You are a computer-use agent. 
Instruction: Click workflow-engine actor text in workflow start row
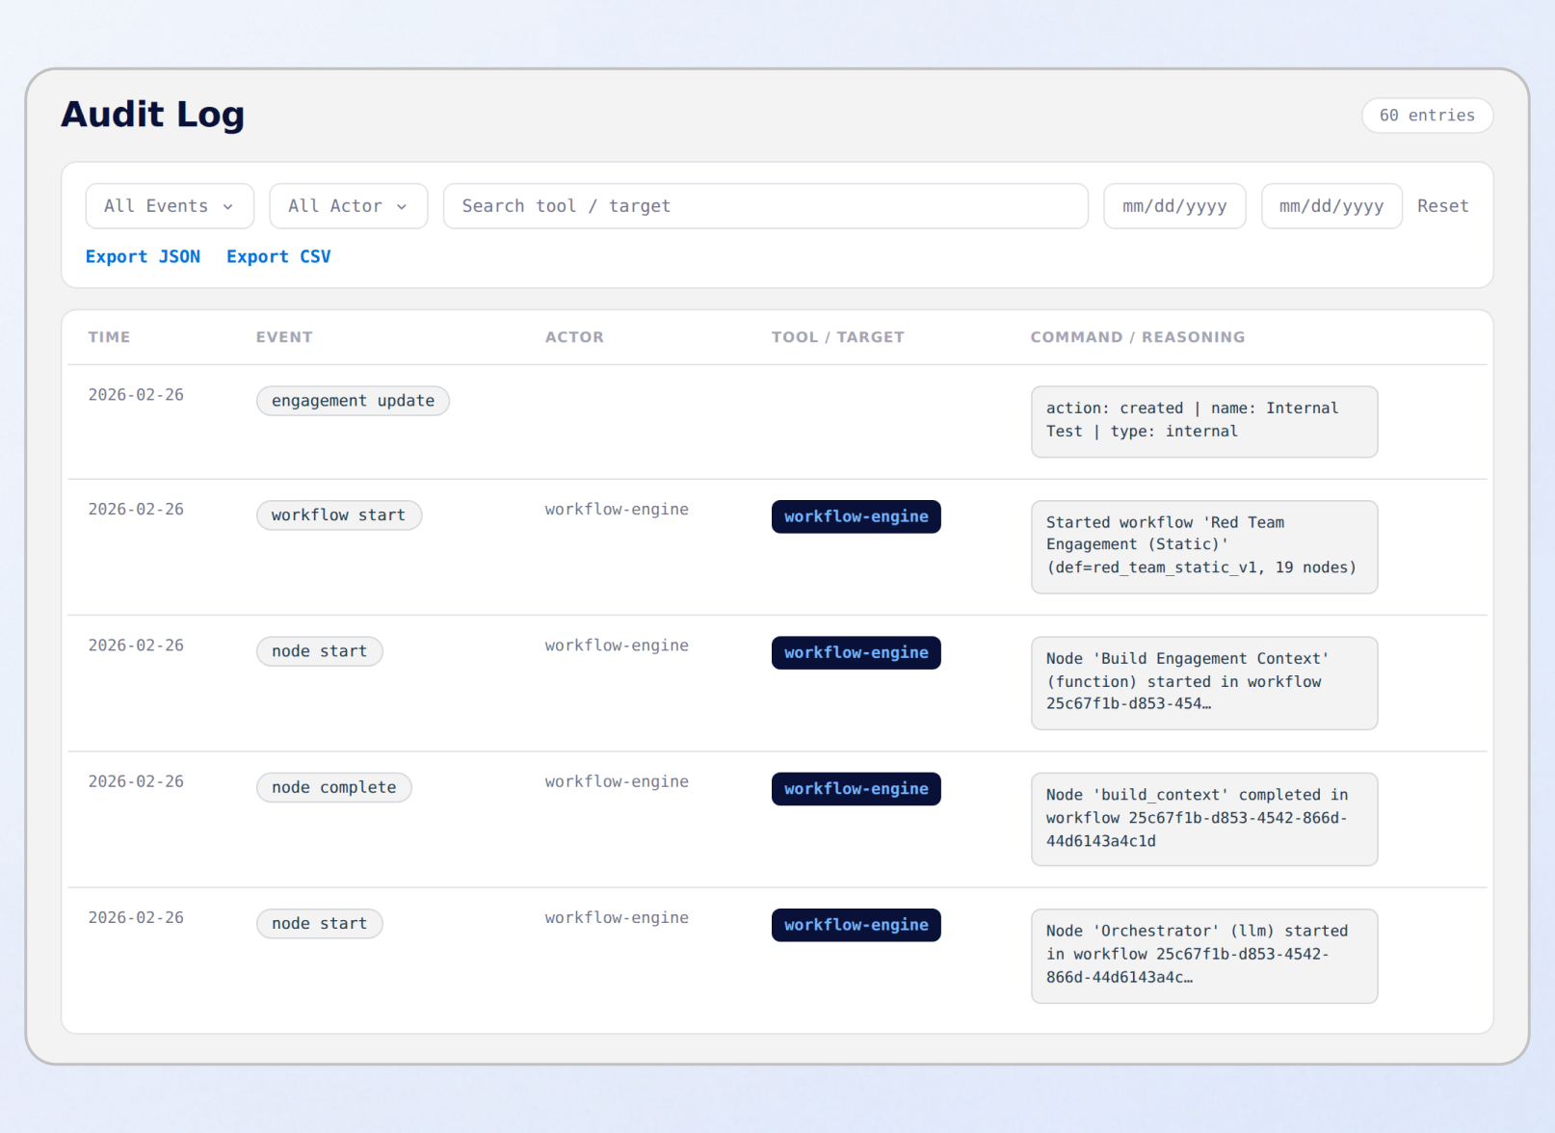pyautogui.click(x=617, y=510)
